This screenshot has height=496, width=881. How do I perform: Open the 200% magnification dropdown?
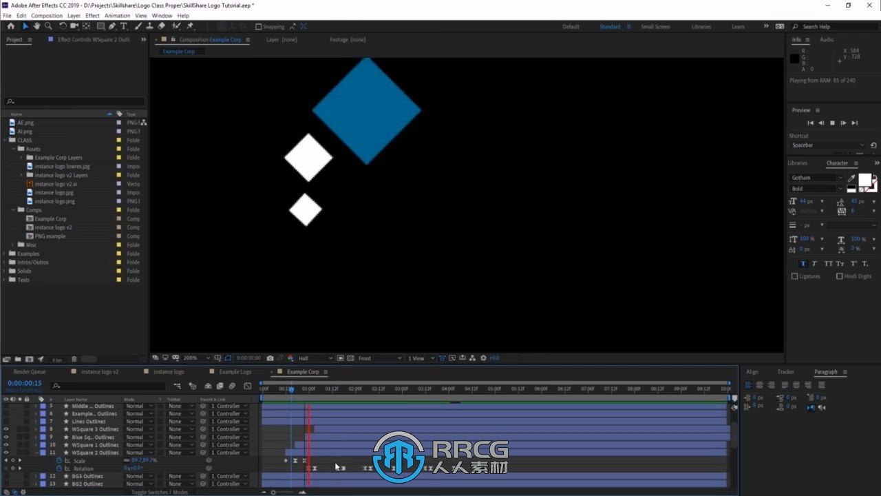197,358
